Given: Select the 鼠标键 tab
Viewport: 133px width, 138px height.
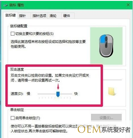Looking at the screenshot, I should pyautogui.click(x=10, y=15).
